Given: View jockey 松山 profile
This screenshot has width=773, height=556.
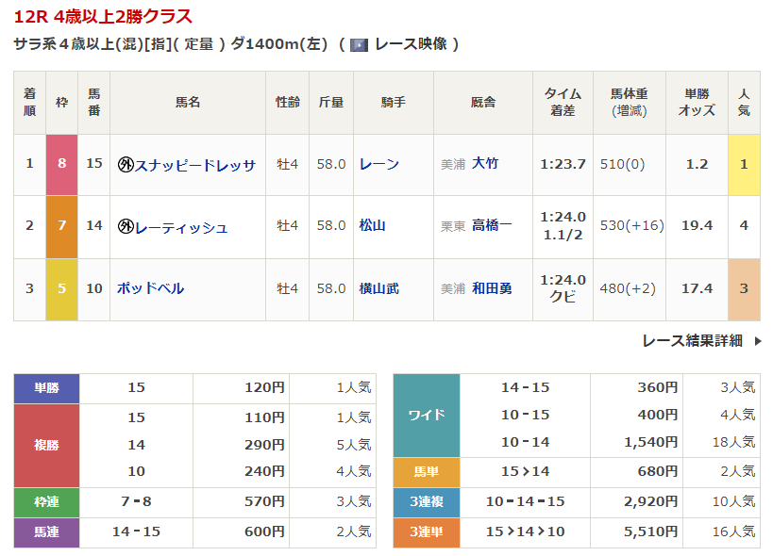Looking at the screenshot, I should 373,226.
